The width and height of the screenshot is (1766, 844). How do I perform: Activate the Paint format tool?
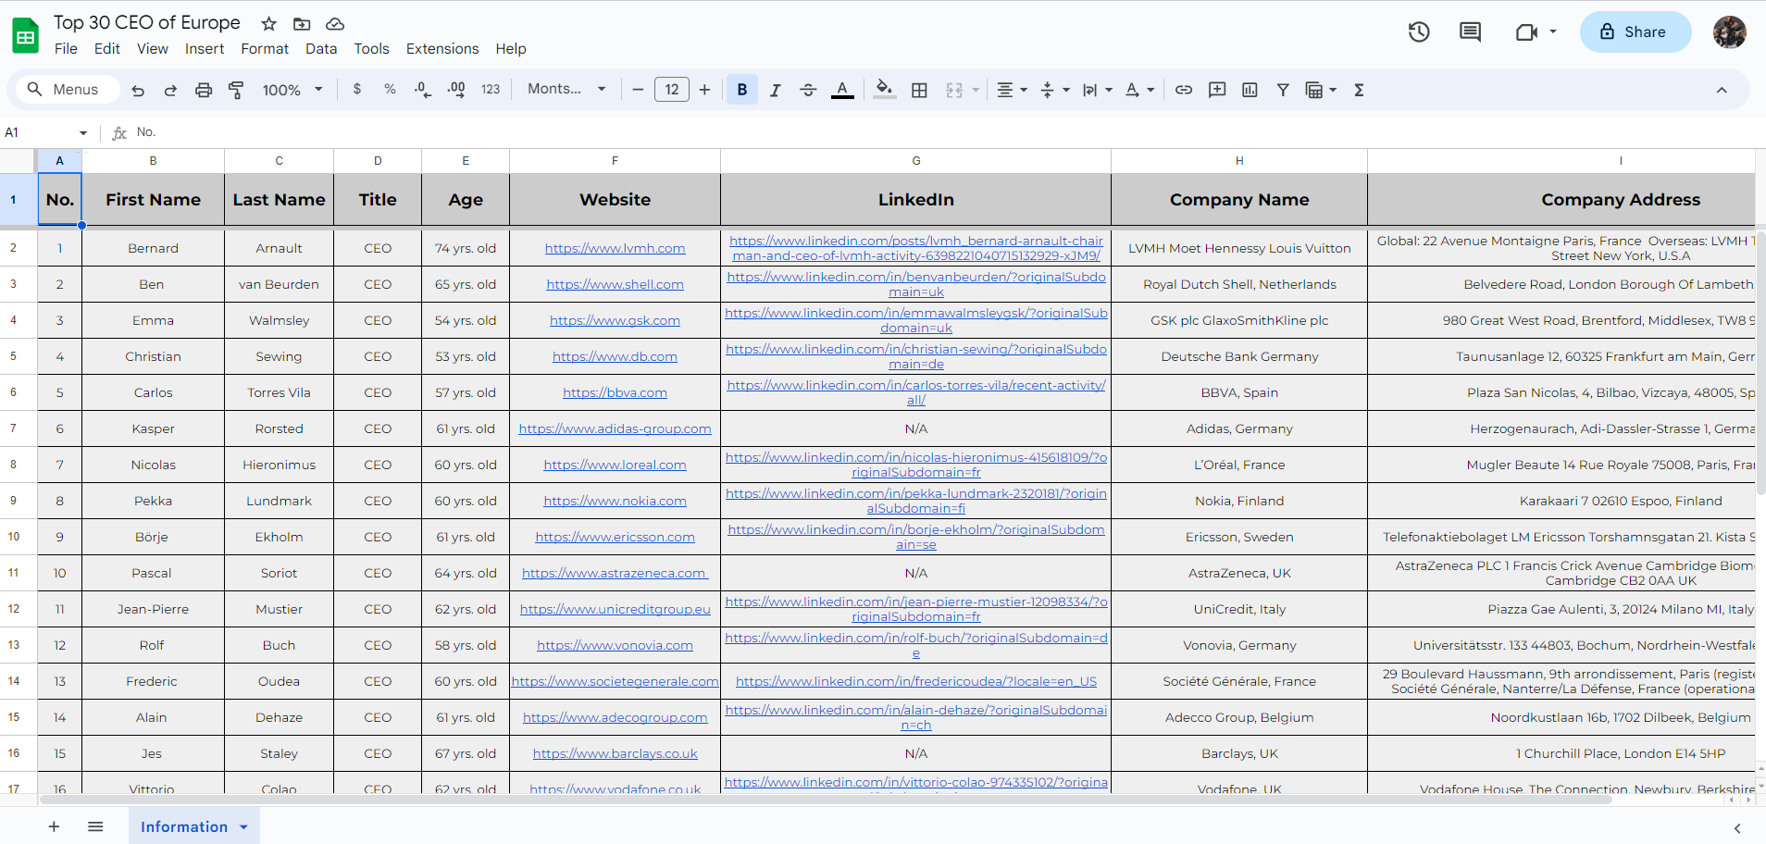(x=236, y=90)
